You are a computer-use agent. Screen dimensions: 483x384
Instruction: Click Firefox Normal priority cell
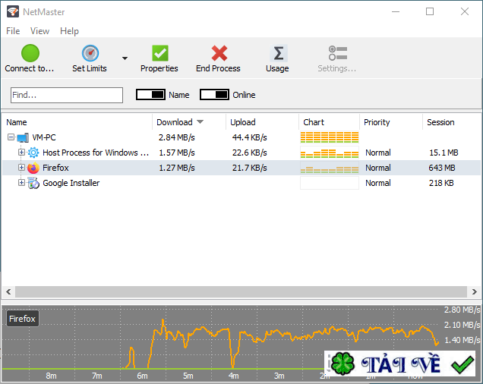click(378, 168)
